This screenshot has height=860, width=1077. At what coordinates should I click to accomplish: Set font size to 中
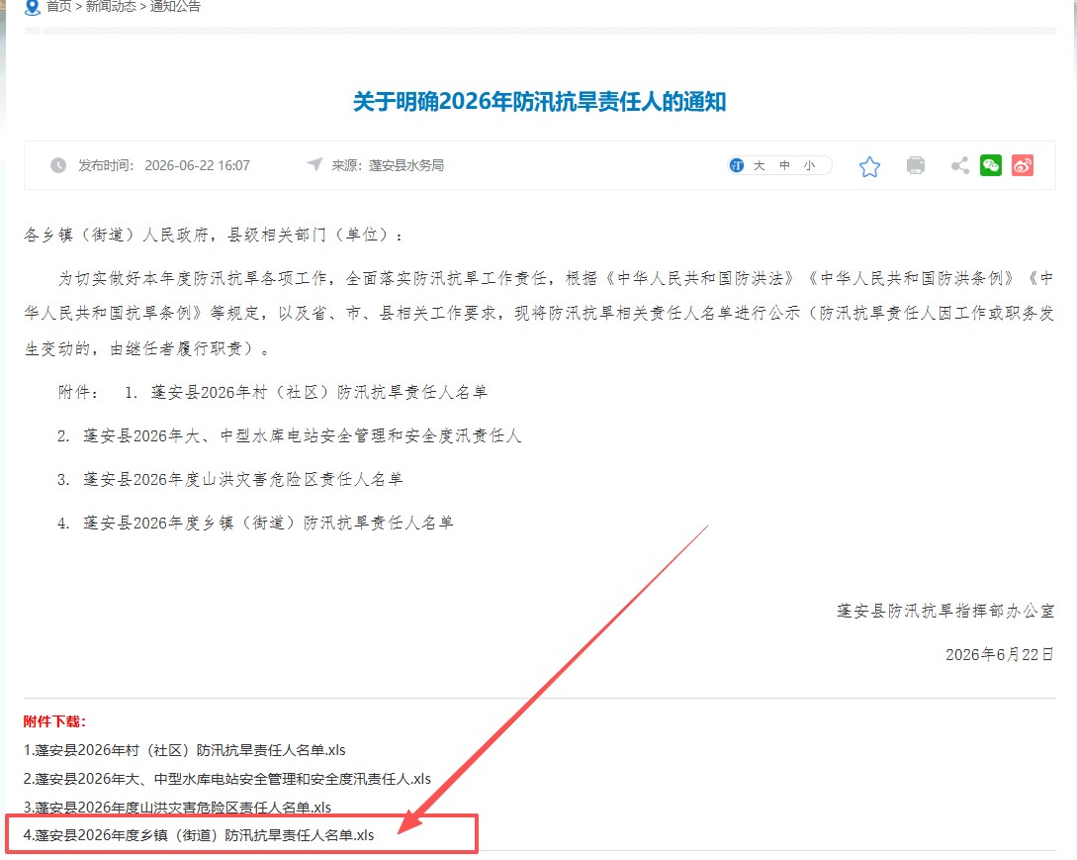(784, 165)
